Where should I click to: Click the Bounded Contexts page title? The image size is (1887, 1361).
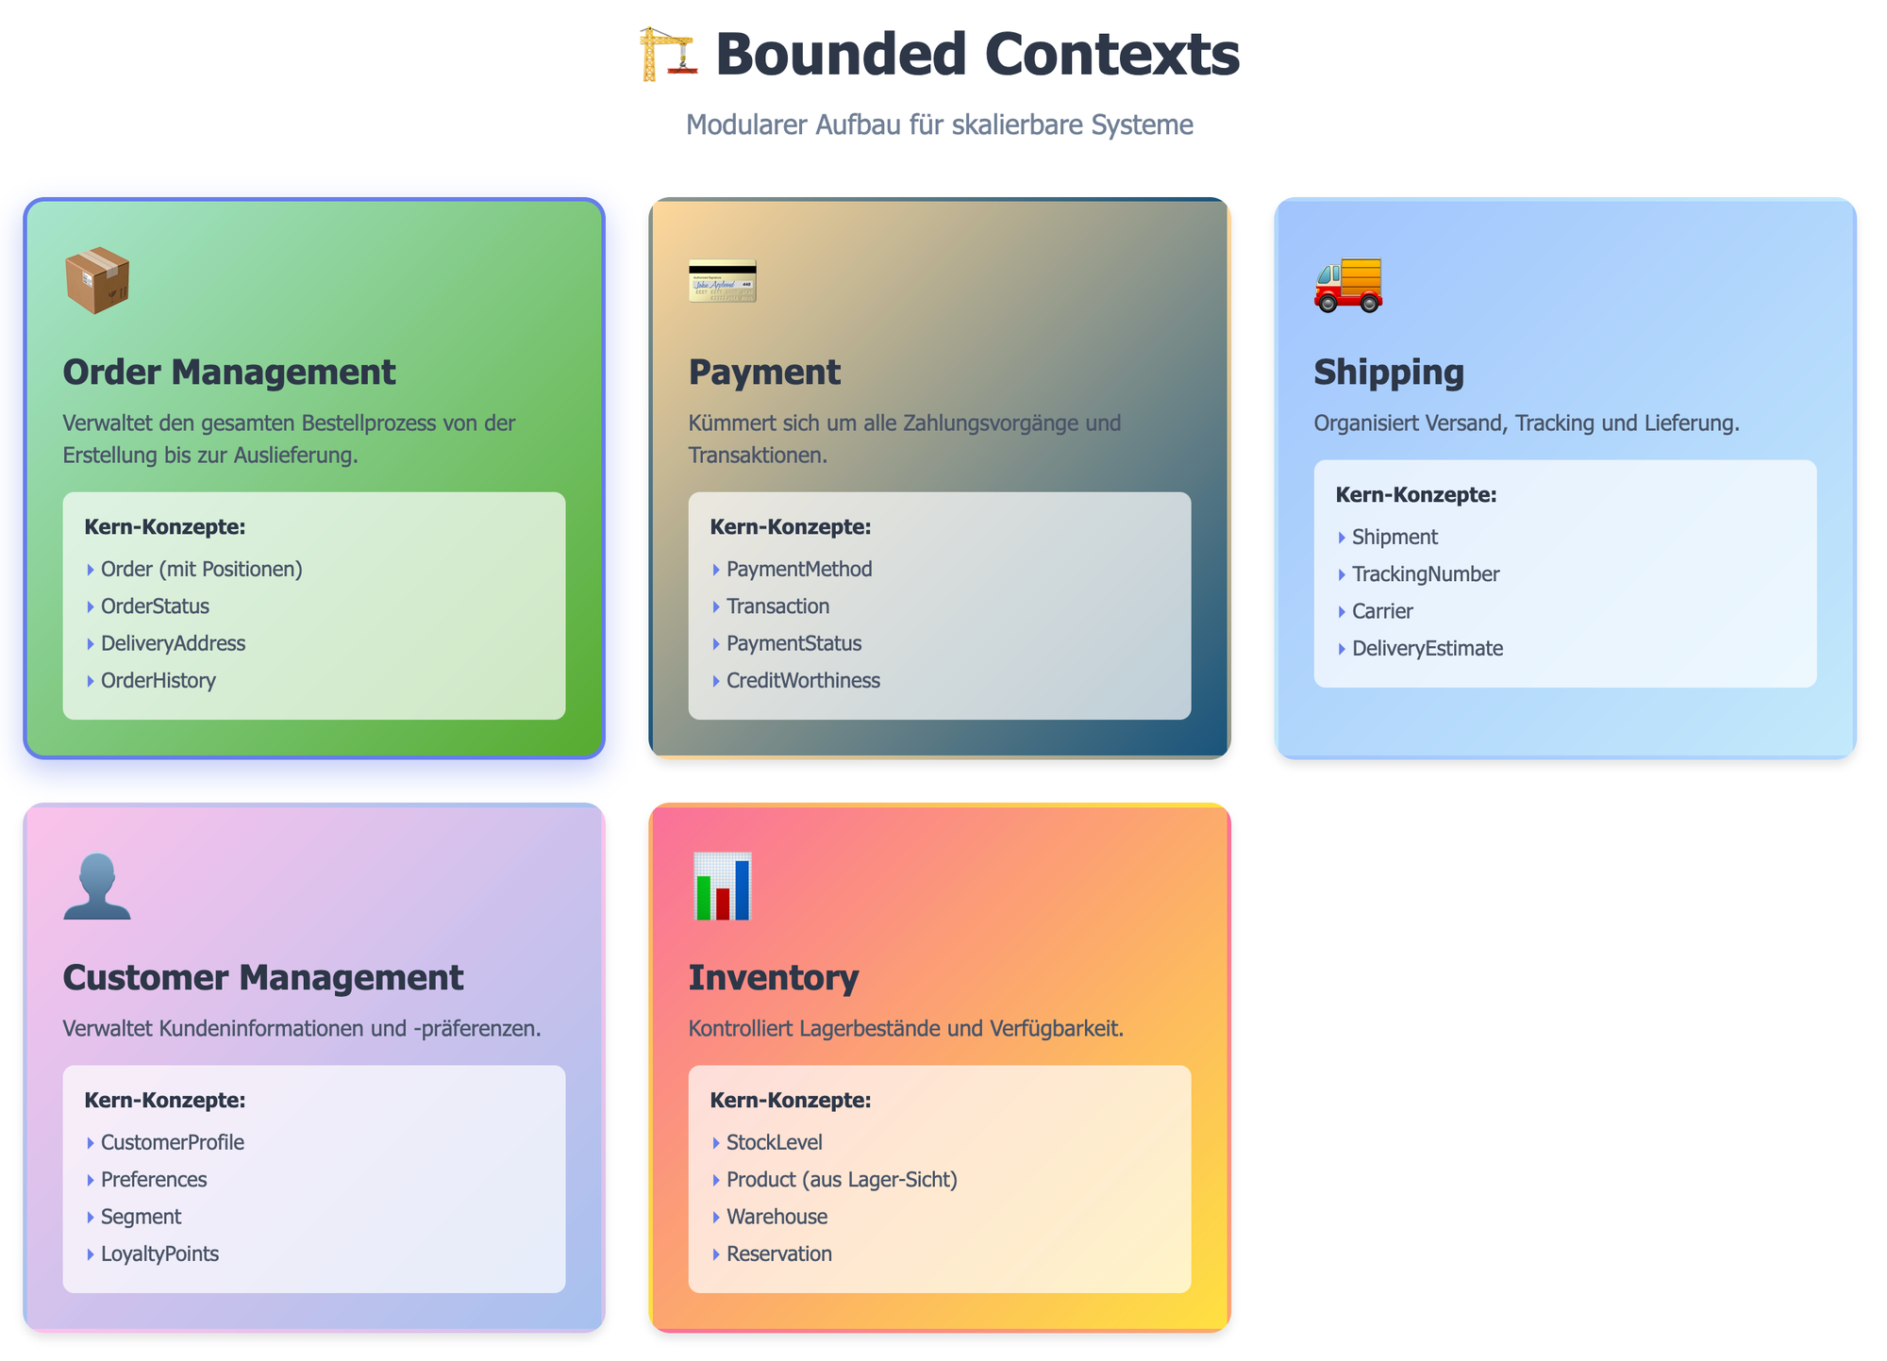(977, 54)
